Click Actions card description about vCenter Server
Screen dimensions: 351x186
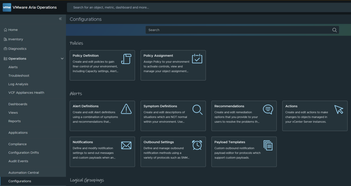307,117
